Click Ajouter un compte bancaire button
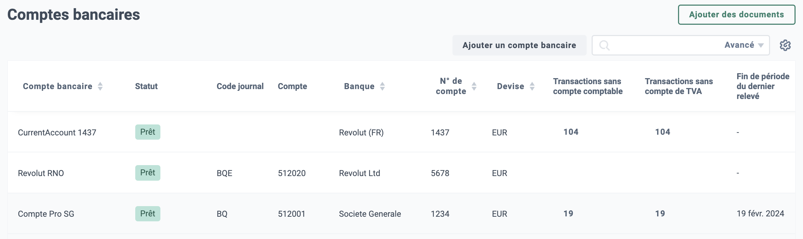 pyautogui.click(x=519, y=45)
